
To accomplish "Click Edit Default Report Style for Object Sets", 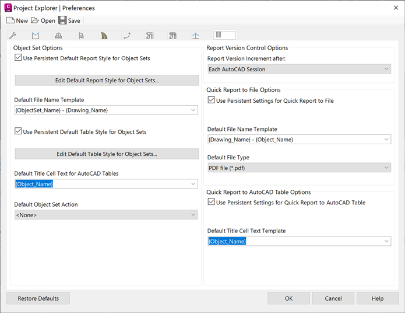I will pos(107,81).
